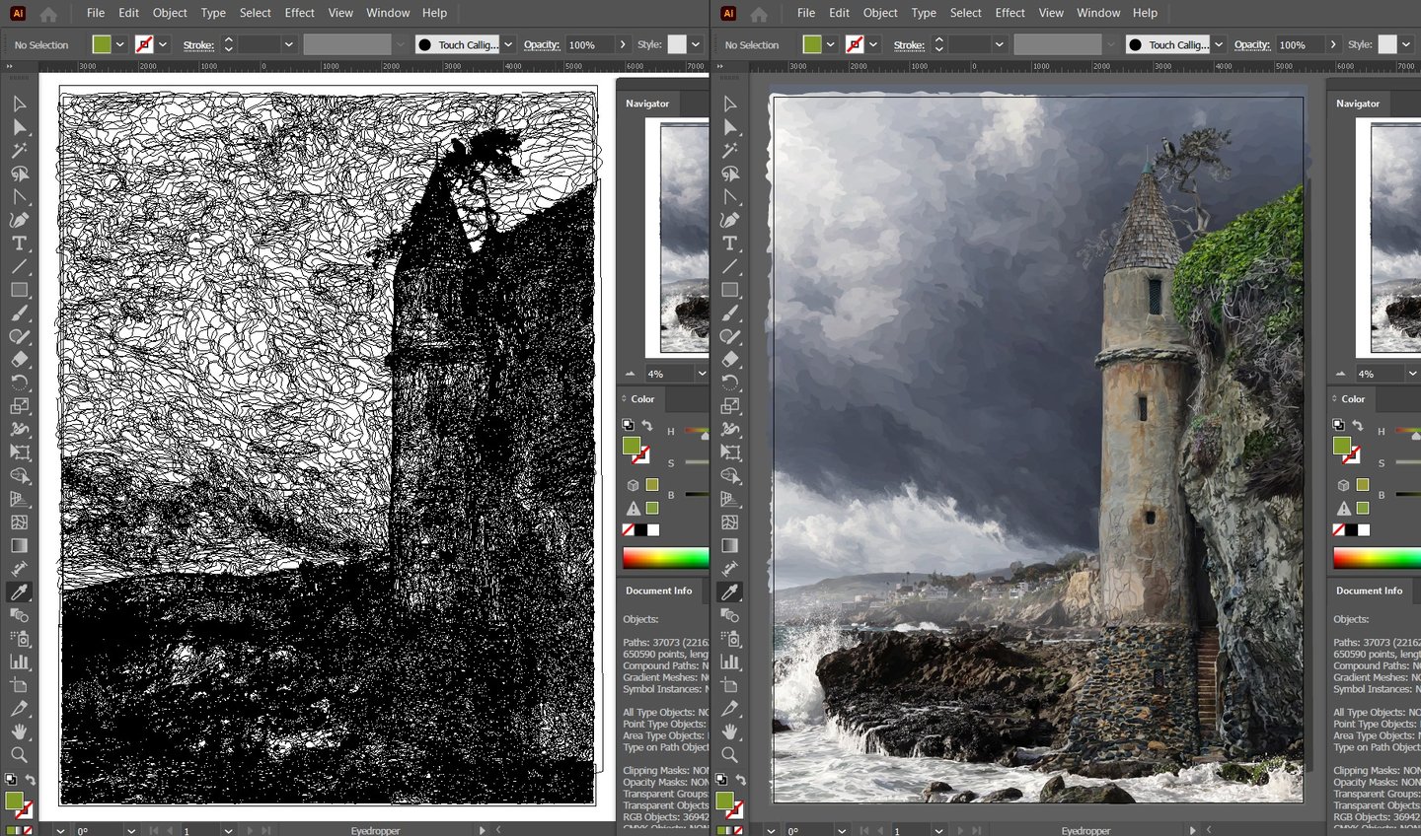The height and width of the screenshot is (836, 1421).
Task: Open Touch Callig brush dropdown in right window
Action: pos(1219,44)
